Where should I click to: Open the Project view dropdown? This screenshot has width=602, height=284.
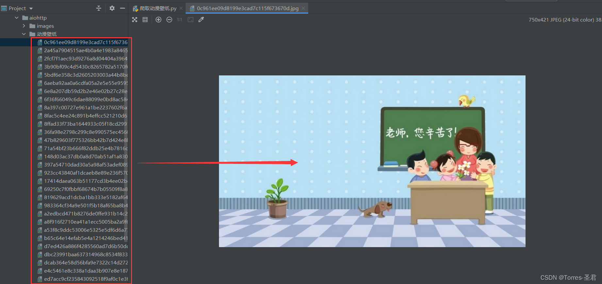(31, 8)
